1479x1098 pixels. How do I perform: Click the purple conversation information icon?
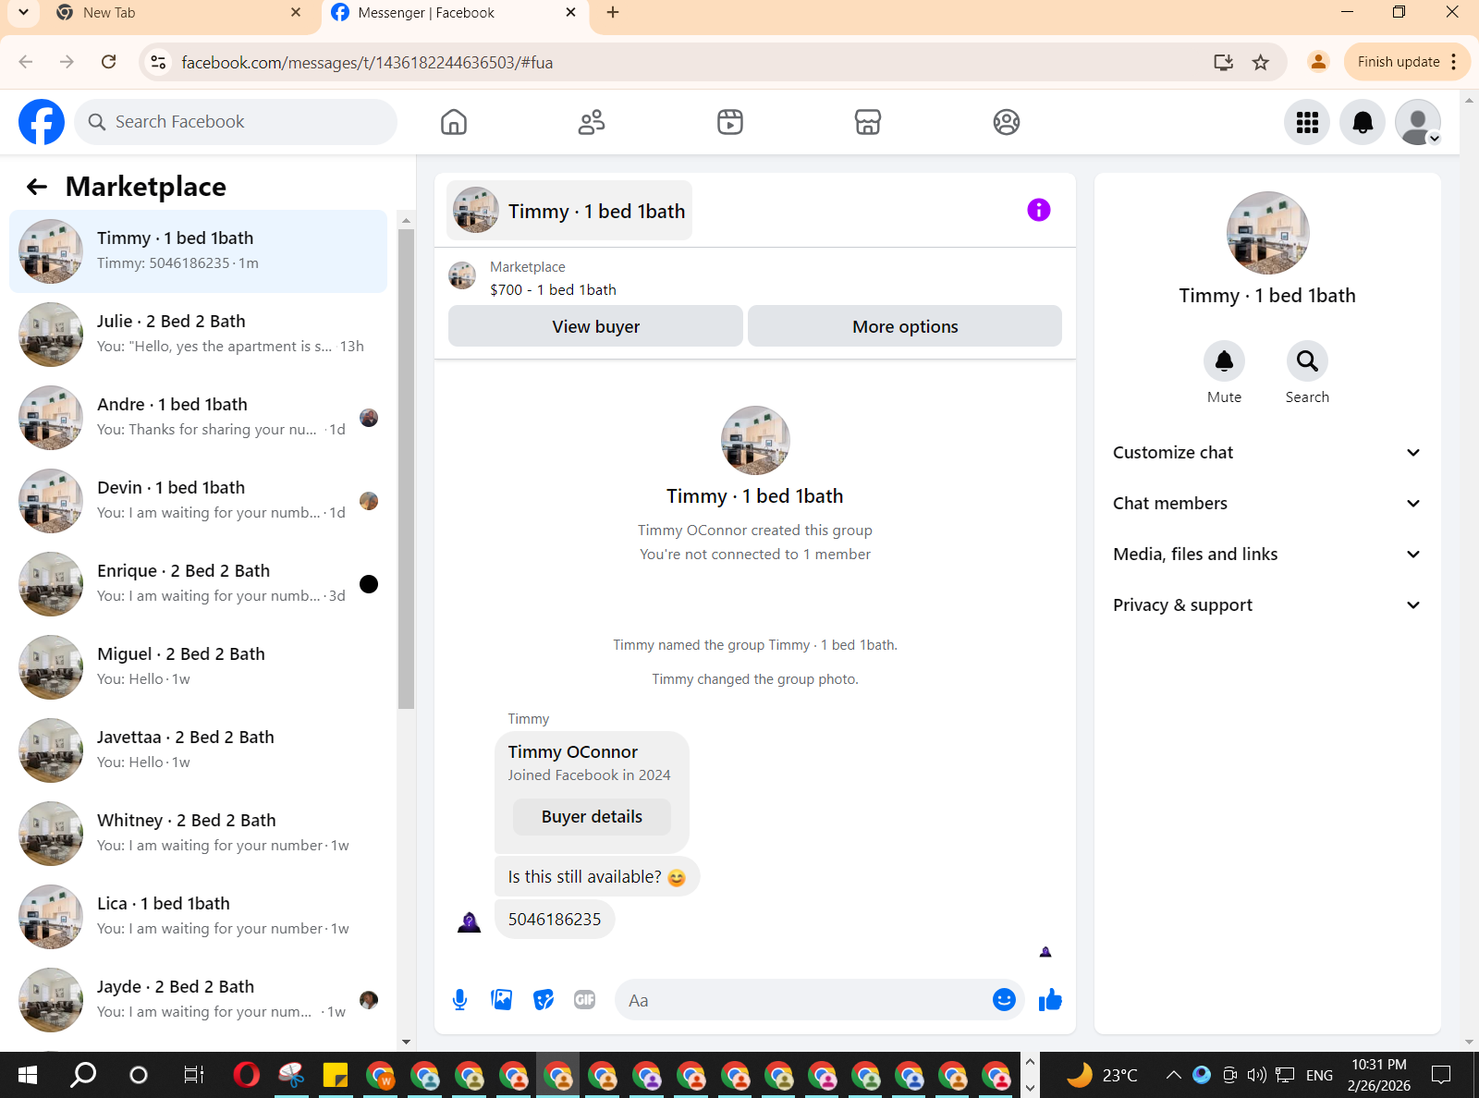pos(1039,210)
